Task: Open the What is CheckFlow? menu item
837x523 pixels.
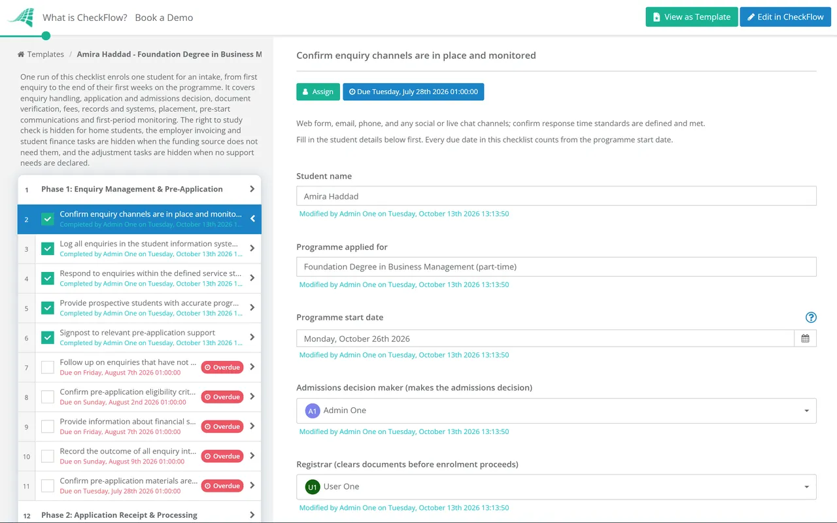Action: [85, 18]
